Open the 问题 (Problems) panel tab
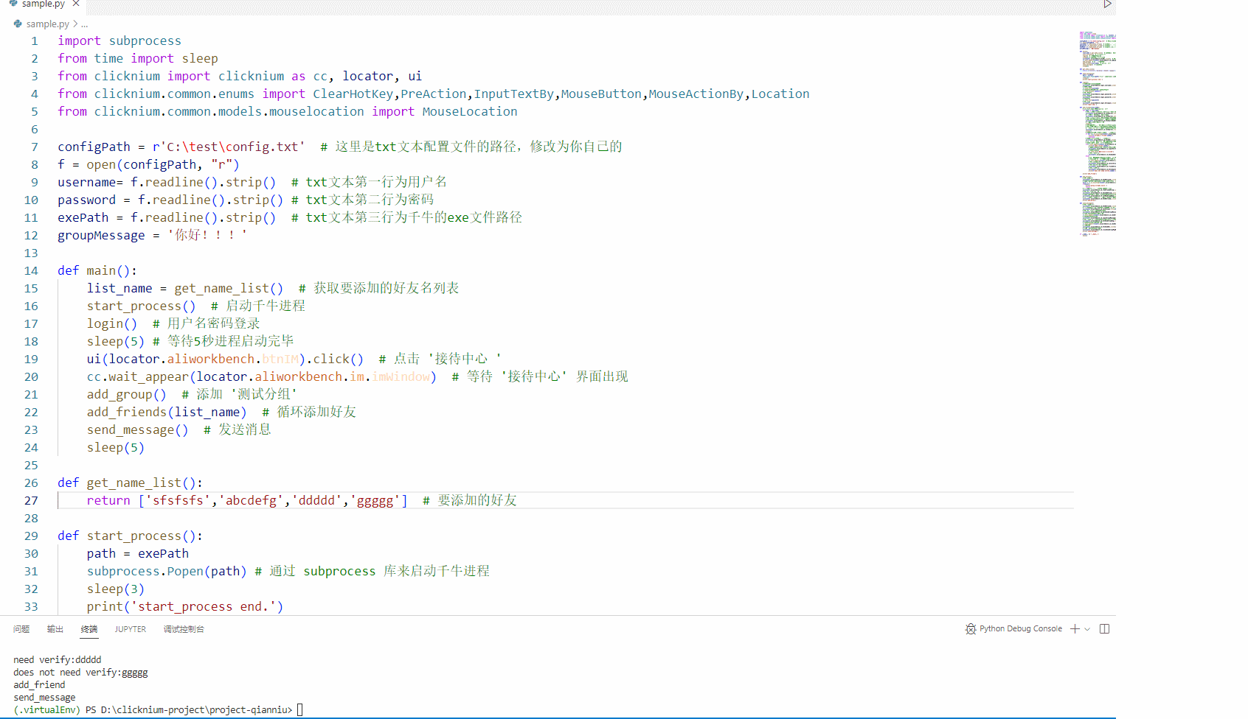 tap(21, 629)
